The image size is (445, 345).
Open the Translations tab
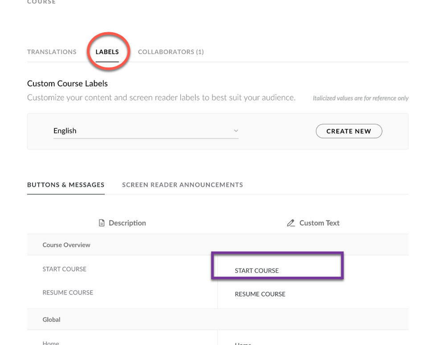tap(52, 52)
